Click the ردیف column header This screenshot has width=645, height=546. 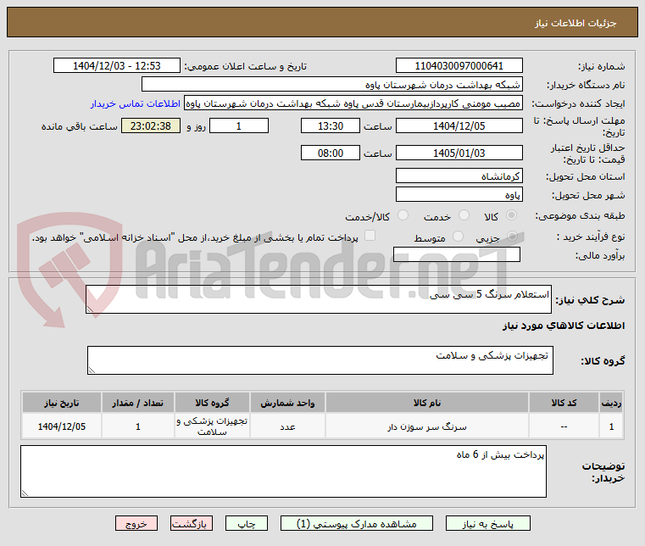coord(611,403)
